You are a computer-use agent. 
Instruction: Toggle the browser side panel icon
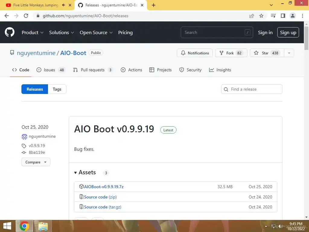pos(283,16)
